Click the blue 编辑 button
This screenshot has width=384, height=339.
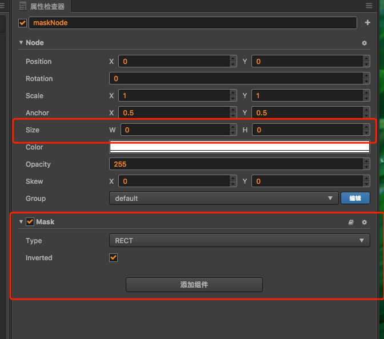pyautogui.click(x=355, y=198)
